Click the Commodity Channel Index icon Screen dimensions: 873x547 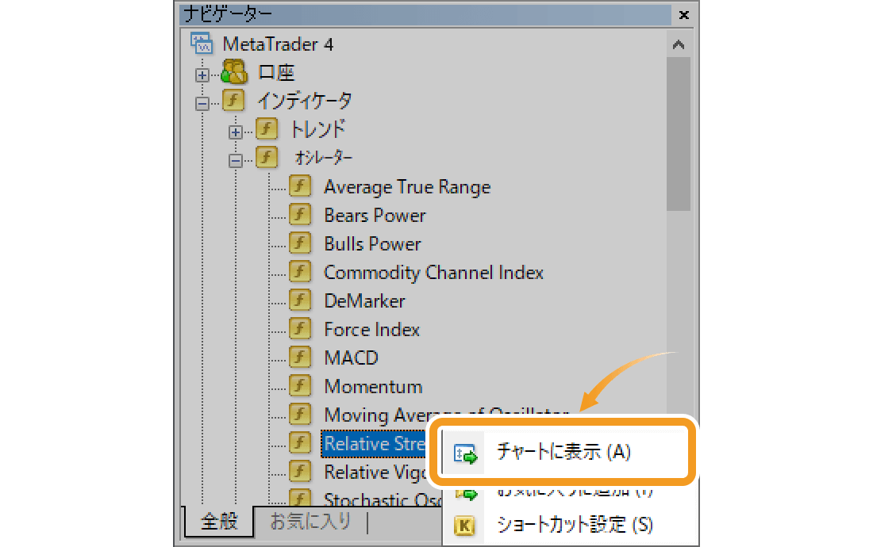pos(300,272)
